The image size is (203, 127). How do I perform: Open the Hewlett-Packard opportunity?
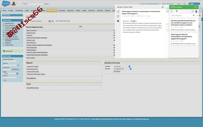click(x=31, y=50)
